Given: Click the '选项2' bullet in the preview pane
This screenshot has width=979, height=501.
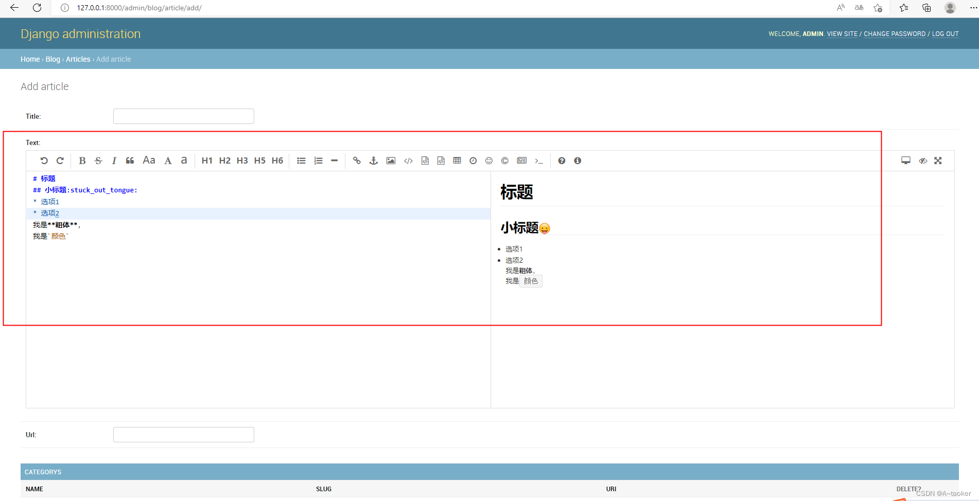Looking at the screenshot, I should coord(514,260).
